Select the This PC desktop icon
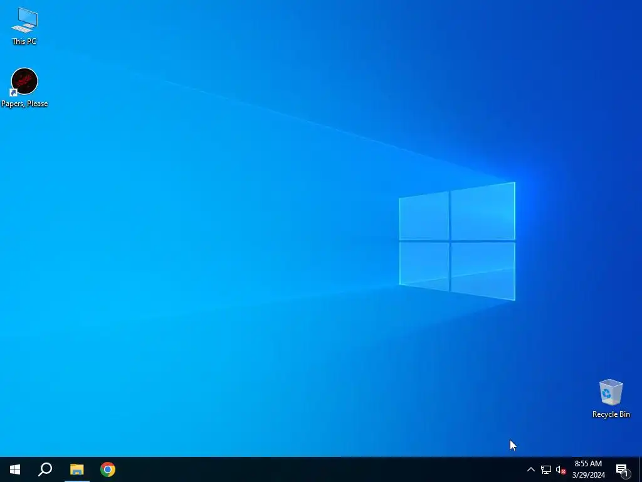 (24, 26)
